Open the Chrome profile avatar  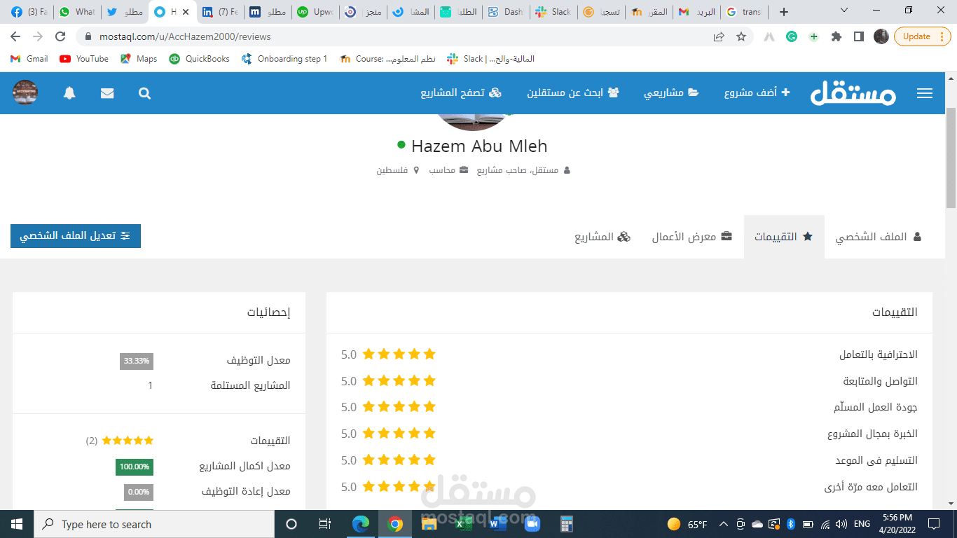point(881,36)
